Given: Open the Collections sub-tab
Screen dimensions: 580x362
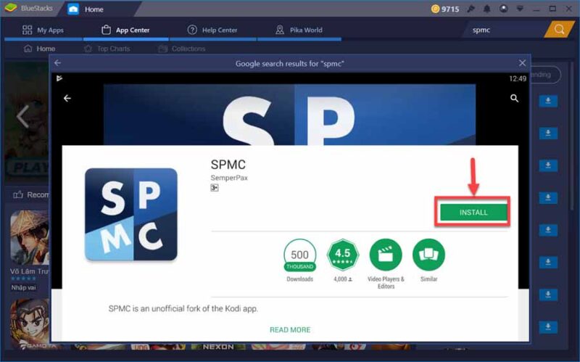Looking at the screenshot, I should pos(182,49).
